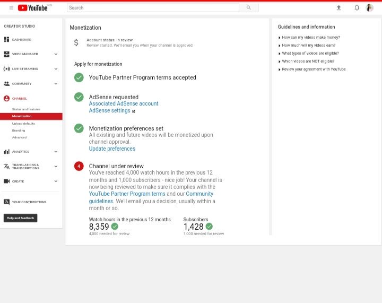
Task: Expand the Translations & Transcriptions chevron
Action: tap(56, 167)
